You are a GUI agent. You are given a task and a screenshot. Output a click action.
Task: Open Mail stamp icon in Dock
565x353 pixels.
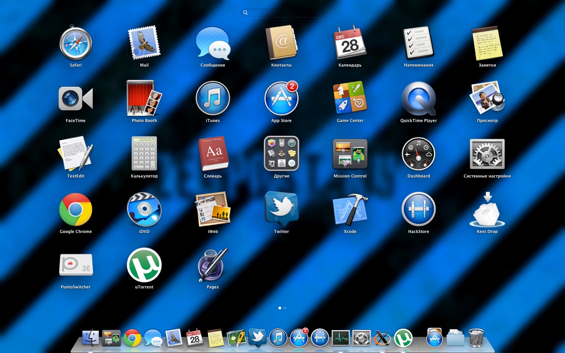[174, 338]
